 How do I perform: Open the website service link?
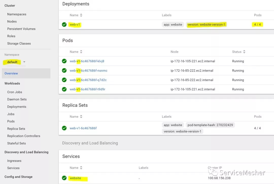click(x=75, y=178)
